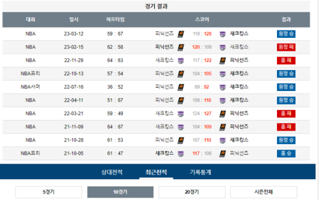The image size is (319, 200).
Task: Click 원정 패 badge for 23-02-15 game
Action: coord(286,47)
